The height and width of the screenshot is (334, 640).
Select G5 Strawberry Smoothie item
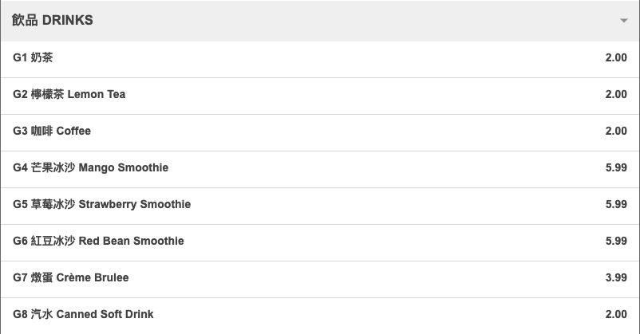point(101,204)
